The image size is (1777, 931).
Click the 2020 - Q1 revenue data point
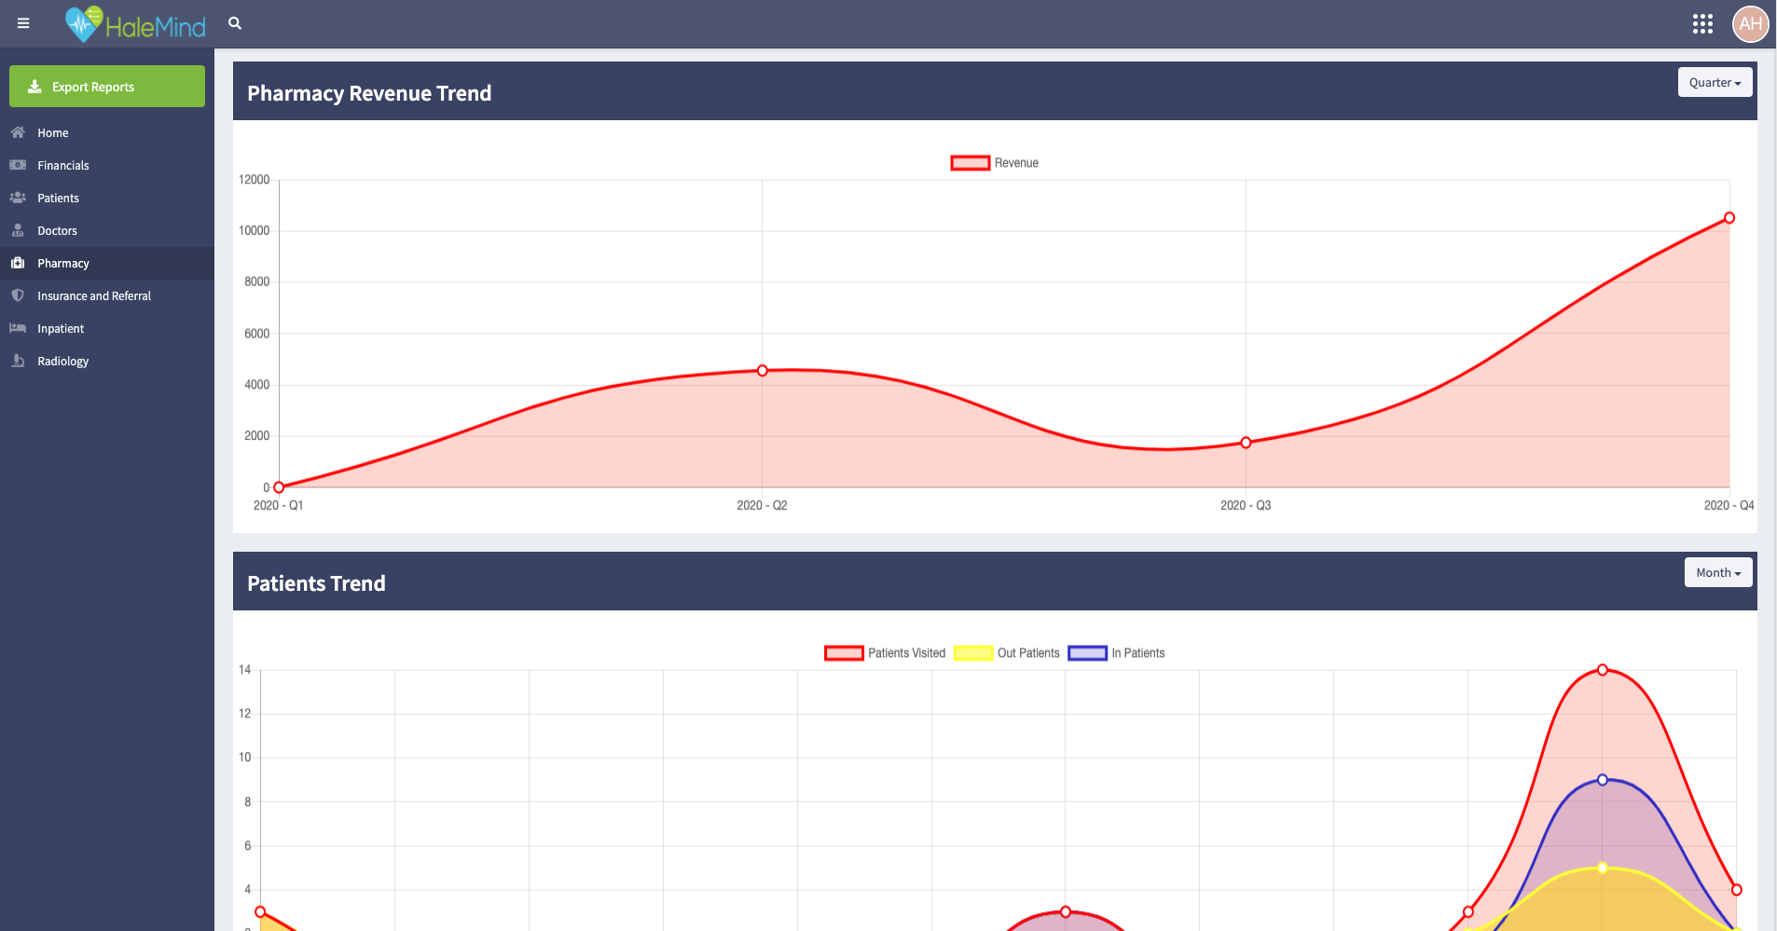click(x=279, y=487)
